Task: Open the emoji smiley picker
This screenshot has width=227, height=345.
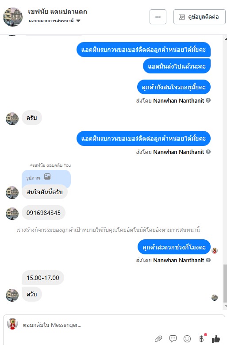Action: [x=187, y=339]
